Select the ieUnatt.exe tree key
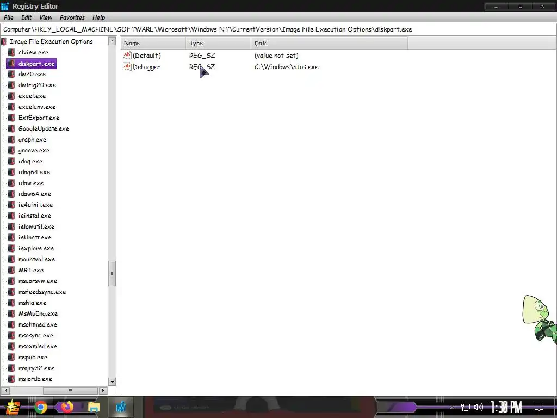Image resolution: width=557 pixels, height=418 pixels. click(x=35, y=237)
